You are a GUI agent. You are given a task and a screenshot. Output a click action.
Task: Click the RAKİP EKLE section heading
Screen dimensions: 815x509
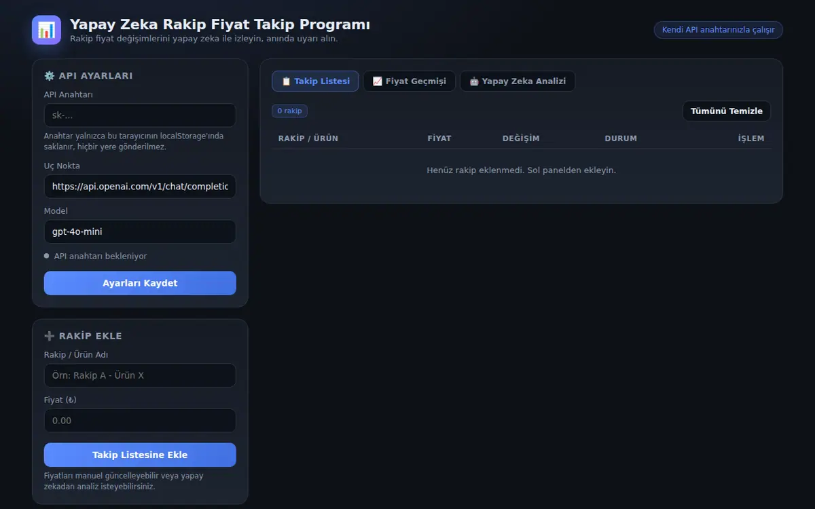coord(83,336)
